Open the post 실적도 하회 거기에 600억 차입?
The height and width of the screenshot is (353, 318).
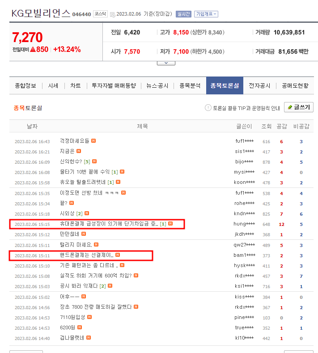click(96, 276)
